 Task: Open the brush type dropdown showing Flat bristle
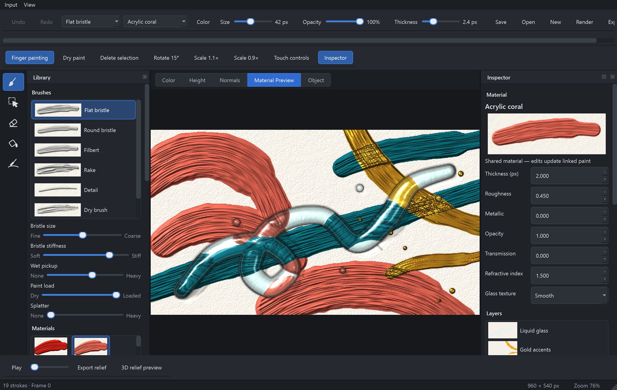(91, 22)
